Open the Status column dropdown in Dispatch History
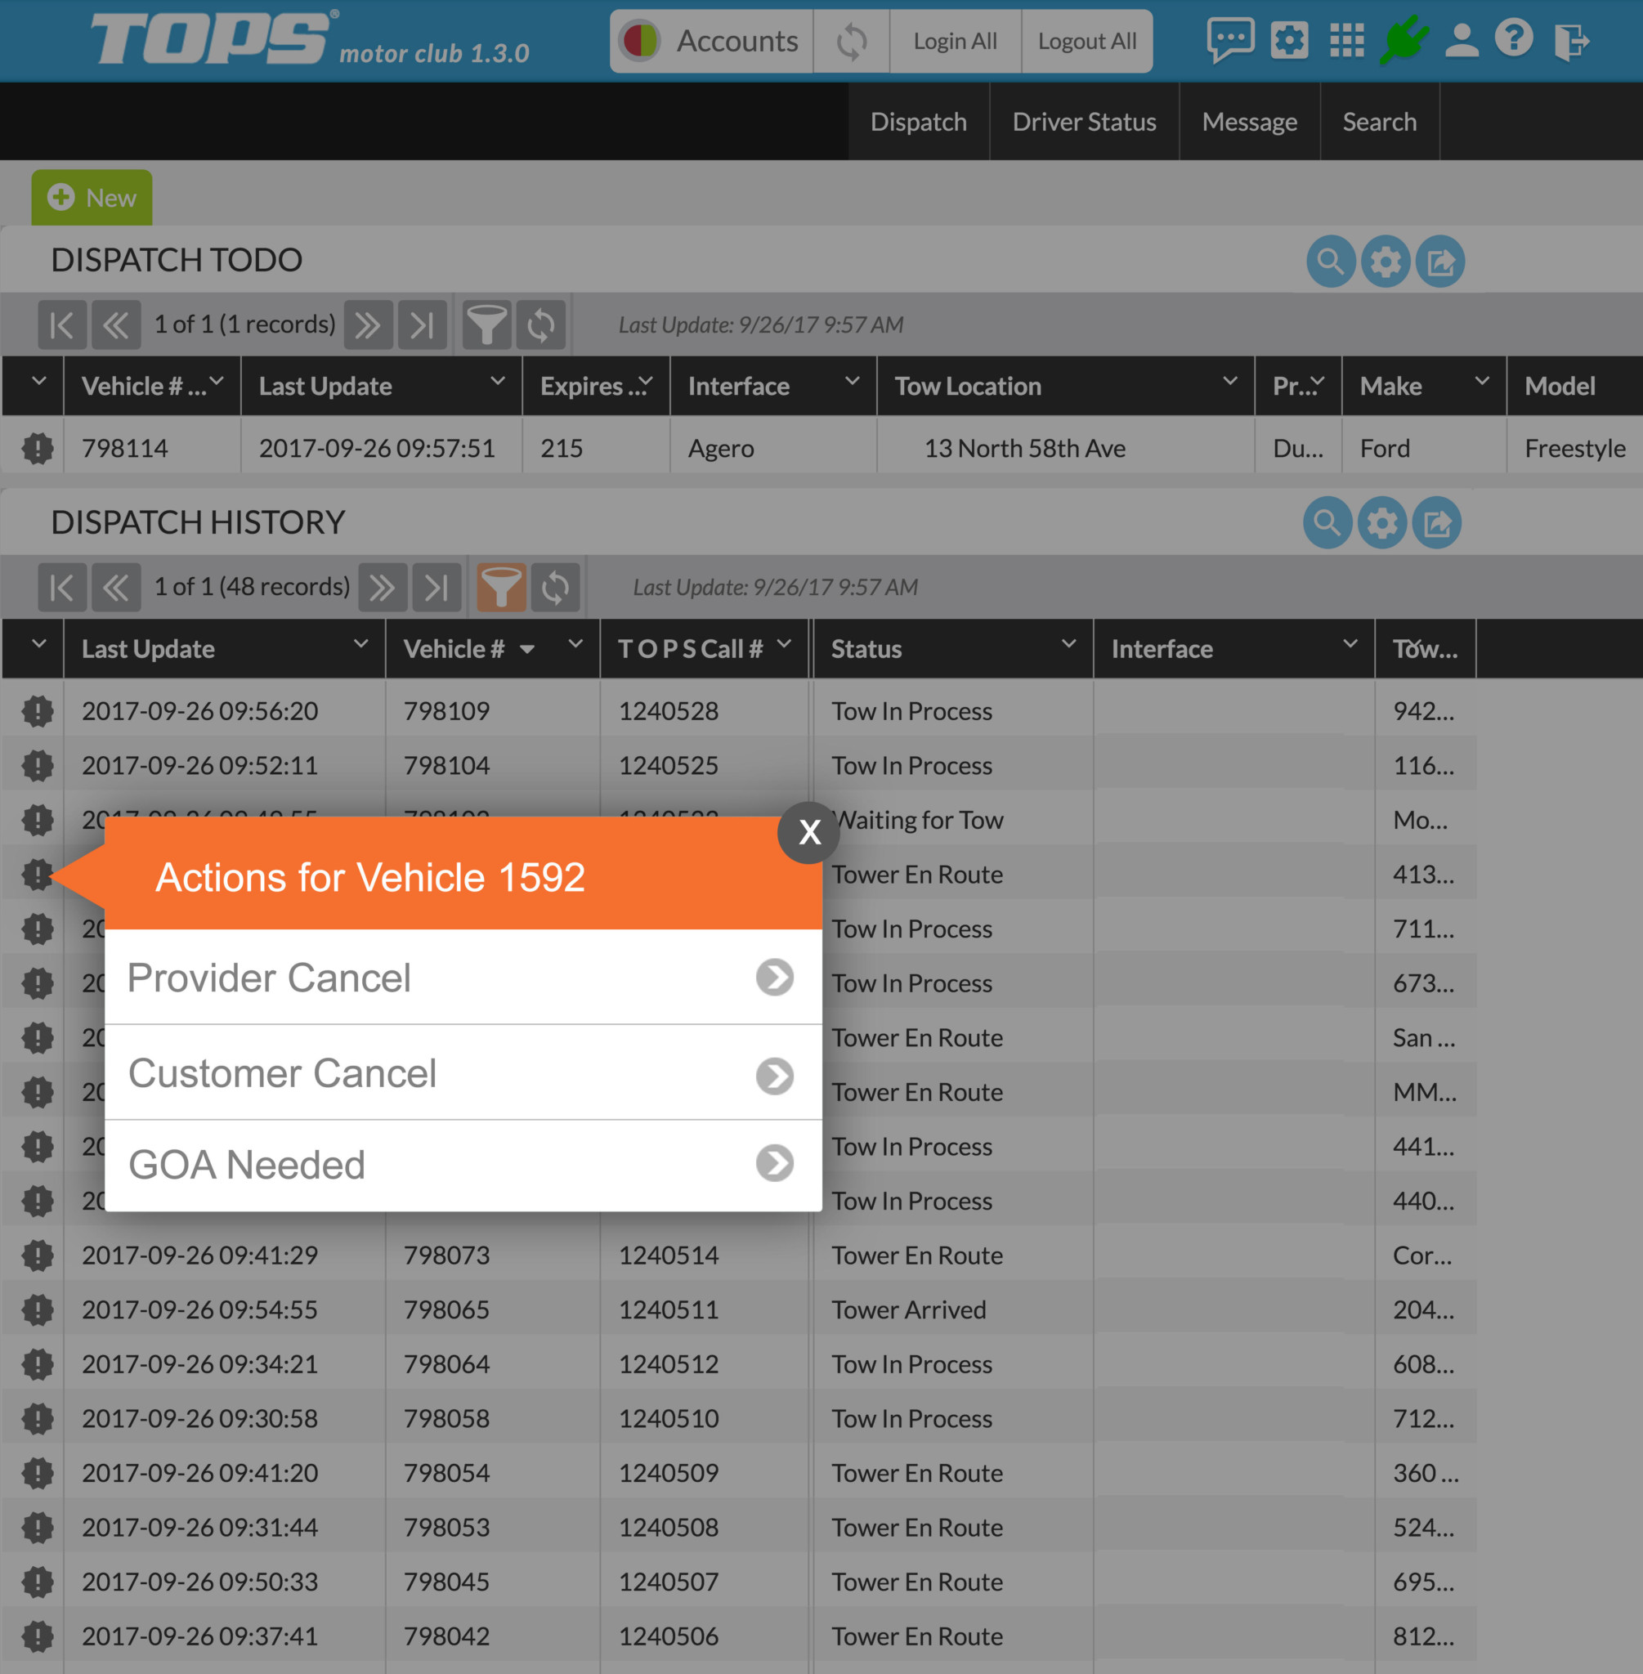Viewport: 1643px width, 1674px height. pos(1069,644)
